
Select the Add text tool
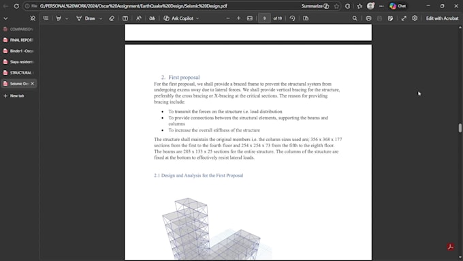[x=125, y=18]
